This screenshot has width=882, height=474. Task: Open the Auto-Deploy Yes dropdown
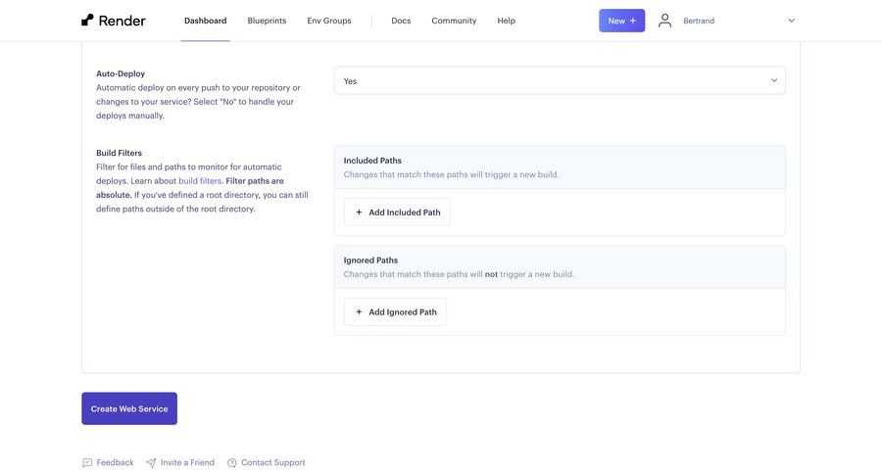tap(559, 80)
